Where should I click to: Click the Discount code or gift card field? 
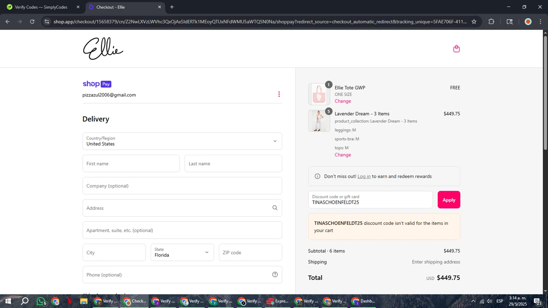tap(370, 200)
